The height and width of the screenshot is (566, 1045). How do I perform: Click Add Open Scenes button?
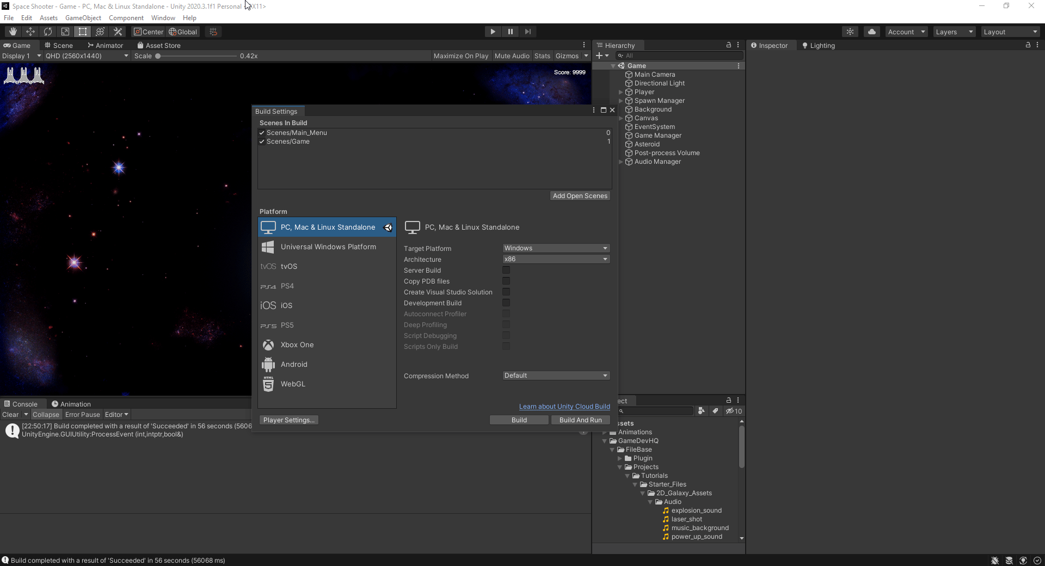(580, 196)
